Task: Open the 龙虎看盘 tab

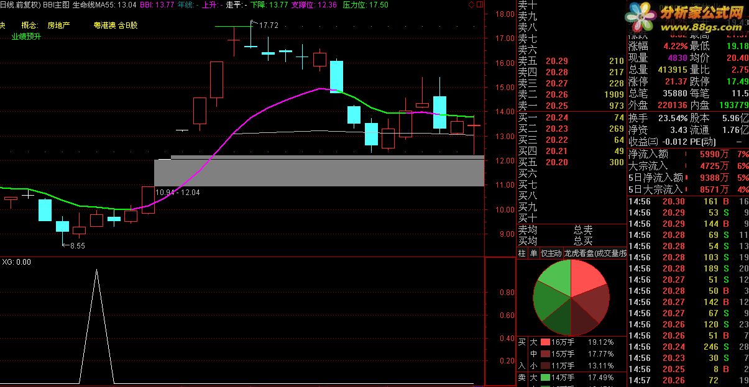Action: pyautogui.click(x=595, y=253)
